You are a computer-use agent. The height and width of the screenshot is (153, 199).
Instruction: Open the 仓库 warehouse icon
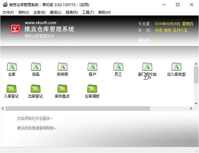(12, 67)
